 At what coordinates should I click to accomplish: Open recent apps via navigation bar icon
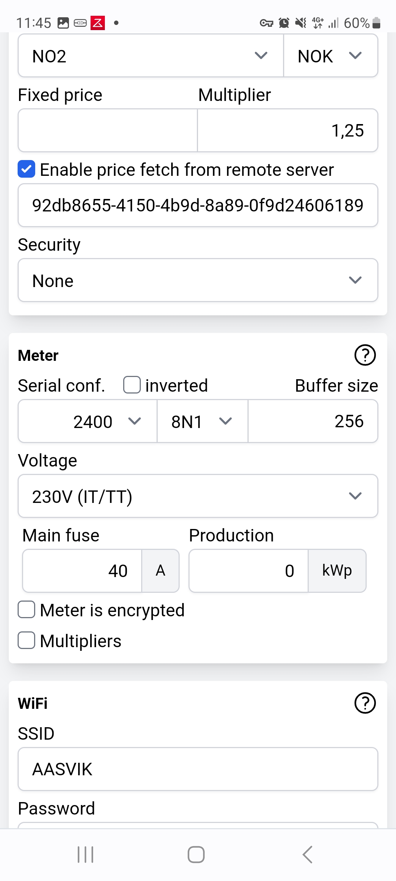(x=85, y=854)
